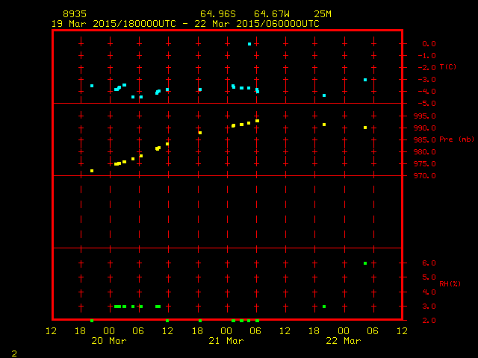Click the -3.0 temperature tick label
This screenshot has height=358, width=478.
coord(426,80)
